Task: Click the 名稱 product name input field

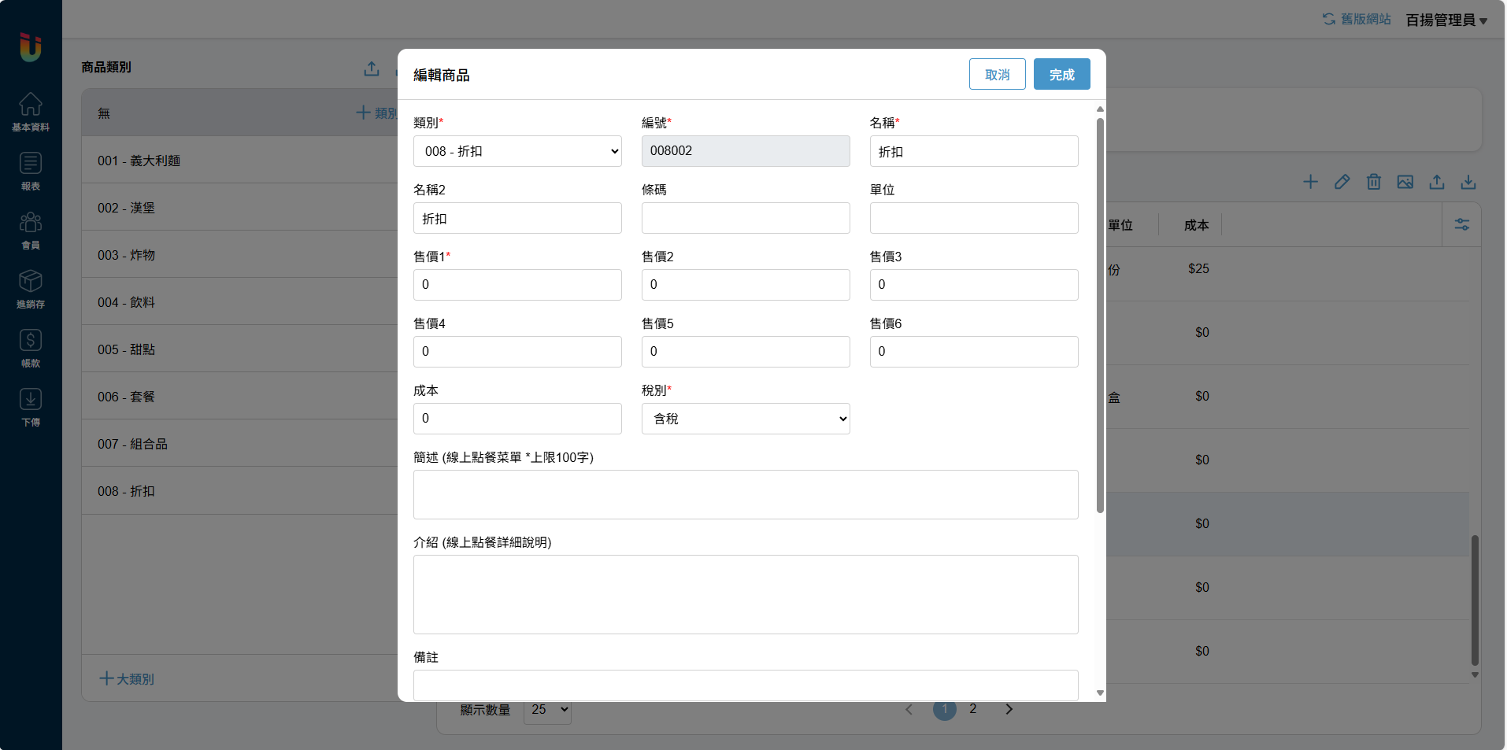Action: 973,151
